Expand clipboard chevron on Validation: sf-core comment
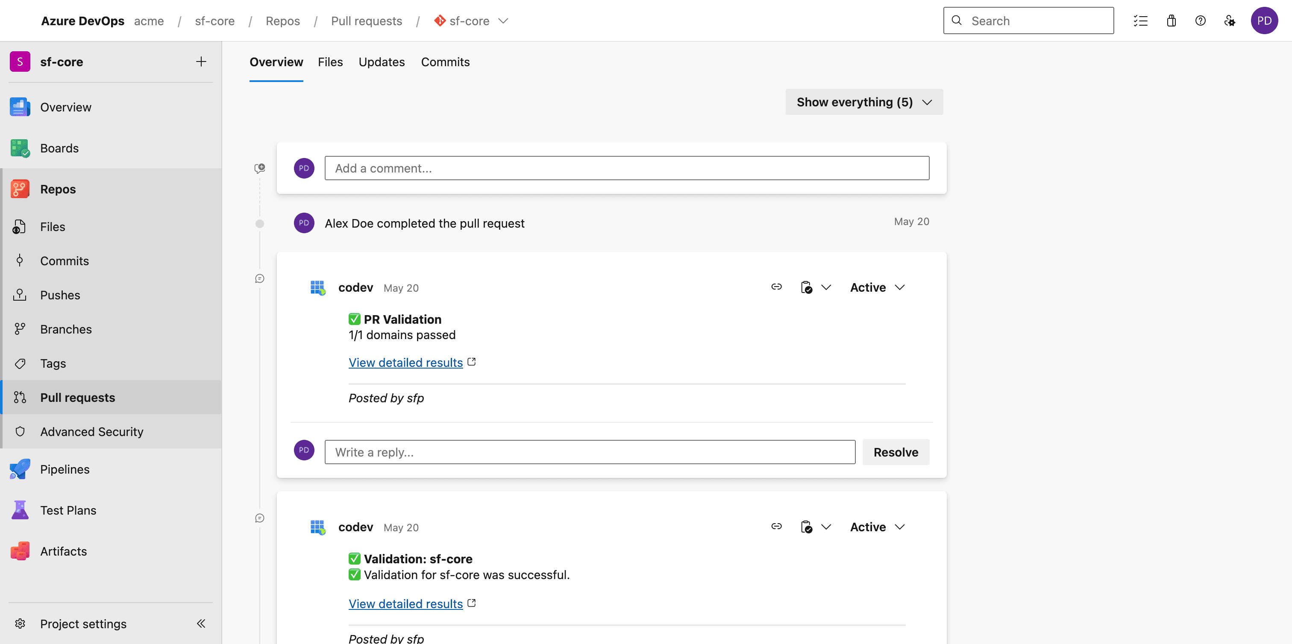Viewport: 1292px width, 644px height. [x=826, y=527]
